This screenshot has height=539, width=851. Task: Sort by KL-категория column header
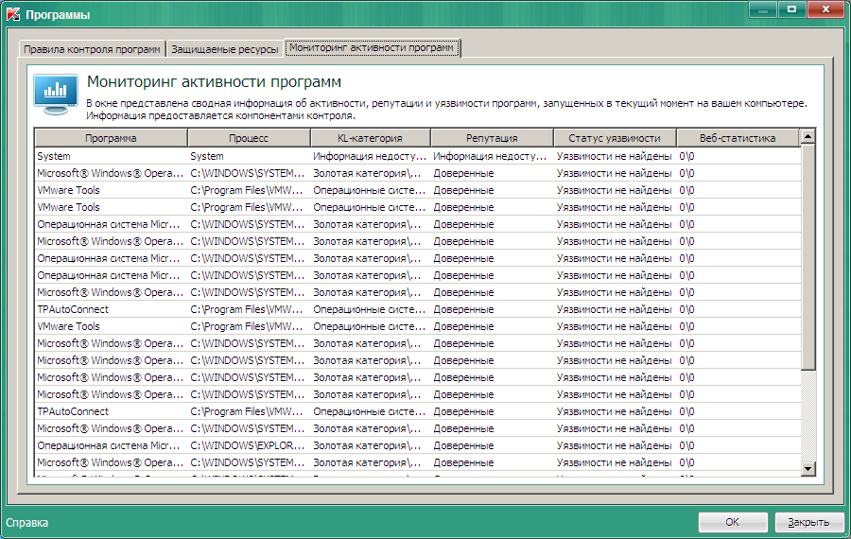point(370,138)
